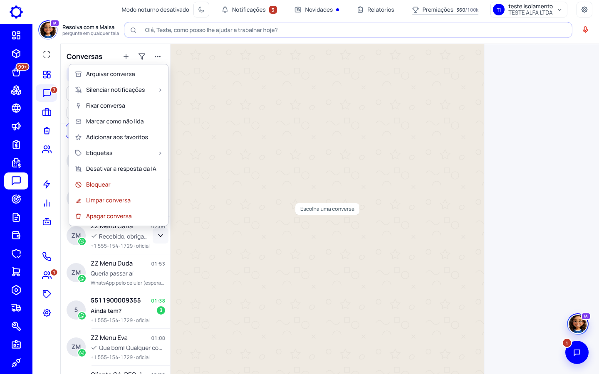Screen dimensions: 599x374
Task: Toggle the night mode moon button
Action: 201,10
